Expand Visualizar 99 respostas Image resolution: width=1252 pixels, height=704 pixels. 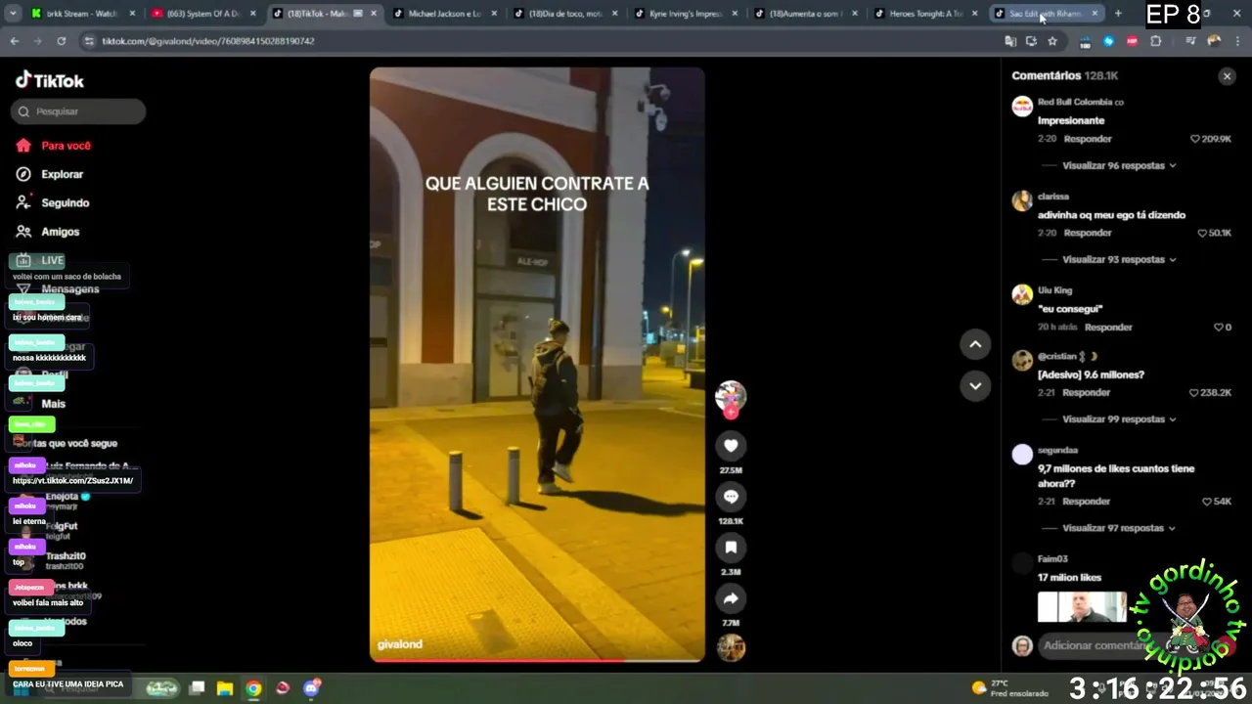tap(1119, 418)
